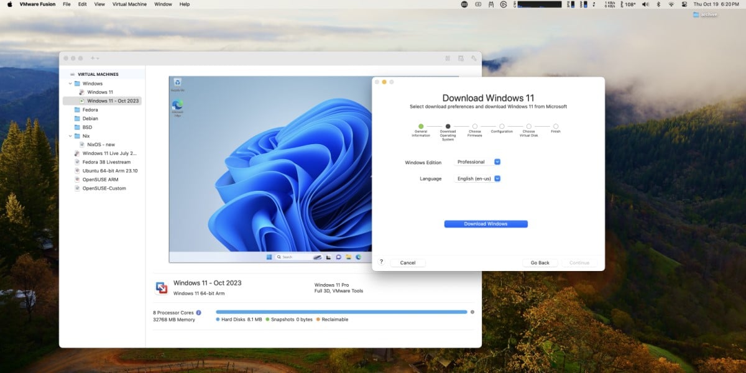Select the NixOS - new VM
This screenshot has height=373, width=746.
pos(102,144)
